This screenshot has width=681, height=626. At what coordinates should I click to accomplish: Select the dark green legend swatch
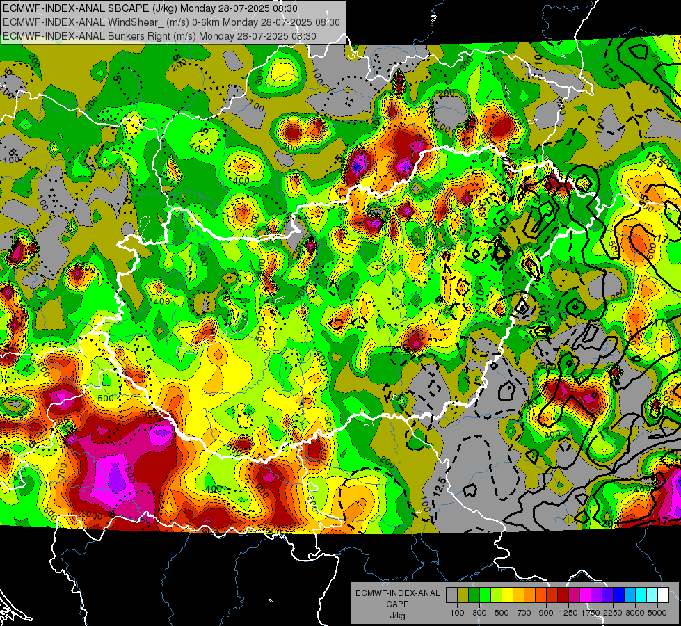(x=474, y=595)
